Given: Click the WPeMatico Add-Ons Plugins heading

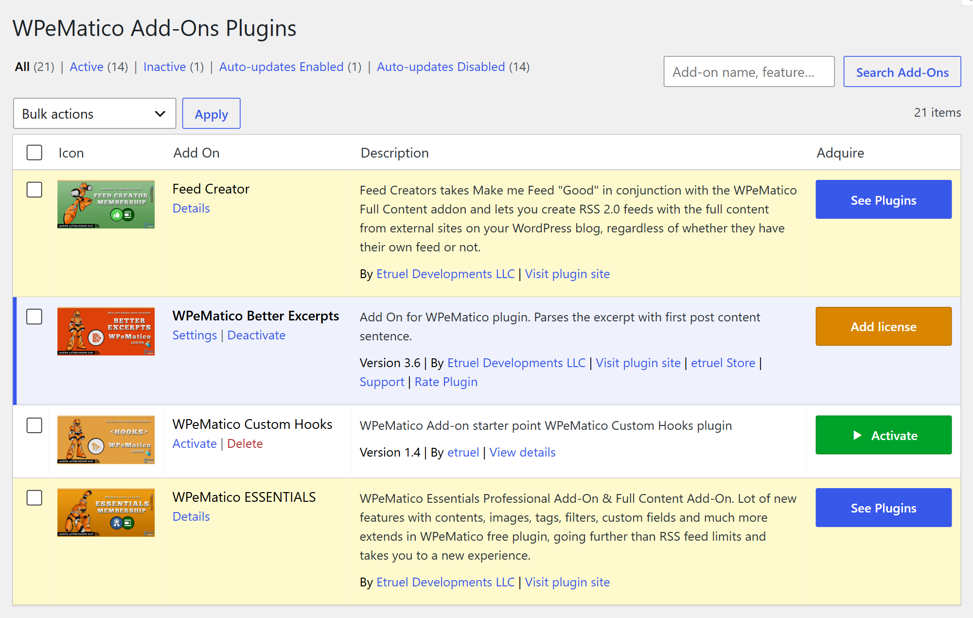Looking at the screenshot, I should 155,28.
